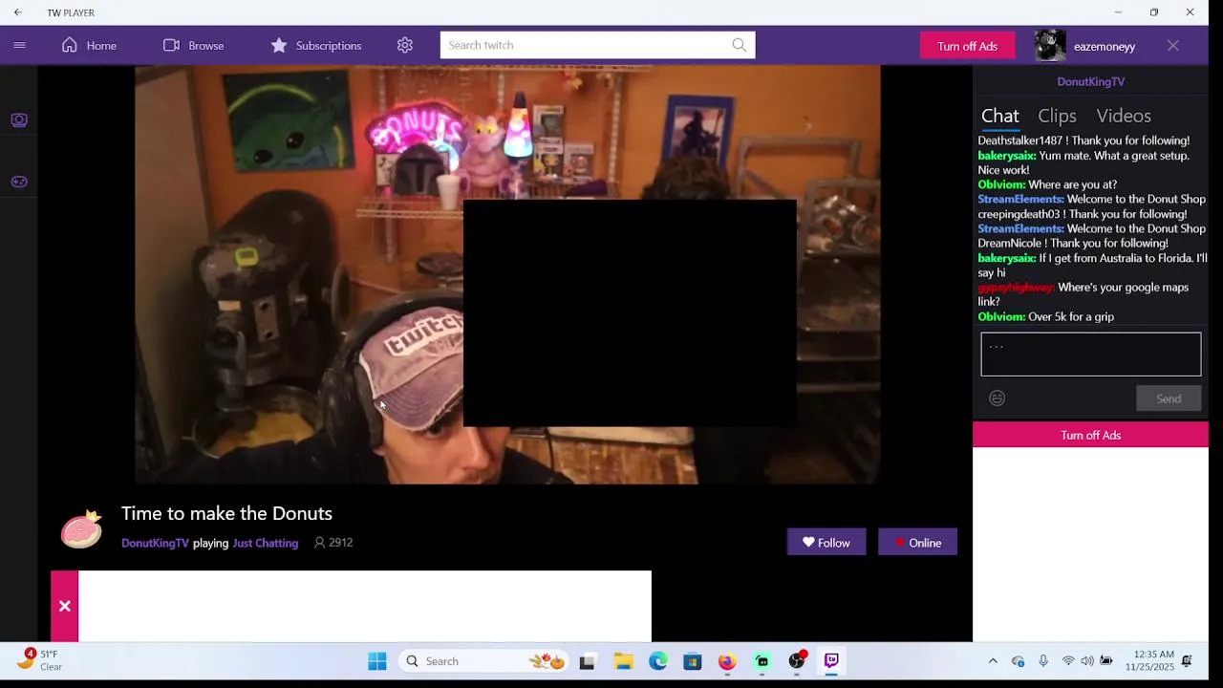Image resolution: width=1223 pixels, height=688 pixels.
Task: Click gypsyhighway username in chat
Action: pyautogui.click(x=1017, y=288)
